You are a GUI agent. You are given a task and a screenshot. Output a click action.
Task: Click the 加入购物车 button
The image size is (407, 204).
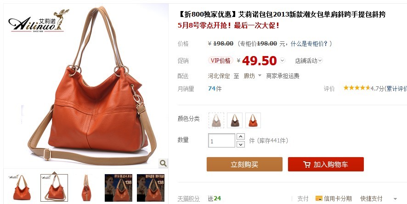(x=326, y=164)
